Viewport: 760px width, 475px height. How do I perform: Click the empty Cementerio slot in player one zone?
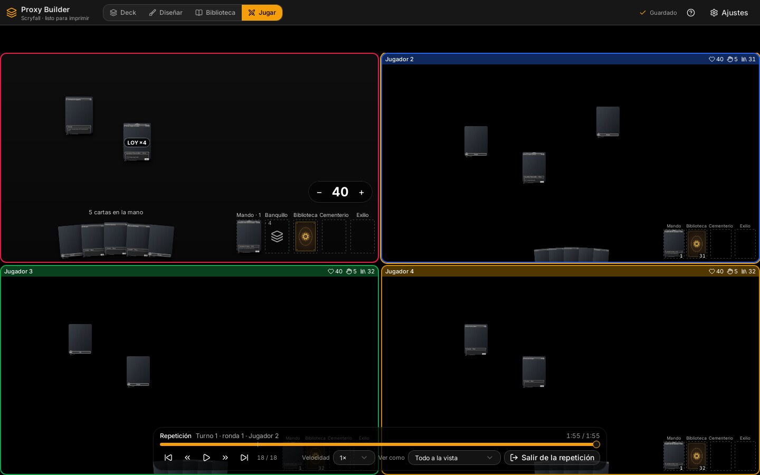[334, 236]
